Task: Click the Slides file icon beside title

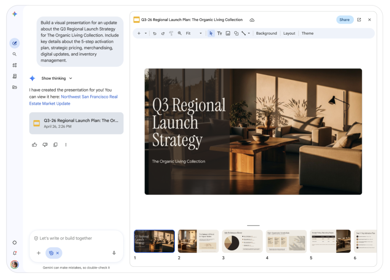Action: 137,20
